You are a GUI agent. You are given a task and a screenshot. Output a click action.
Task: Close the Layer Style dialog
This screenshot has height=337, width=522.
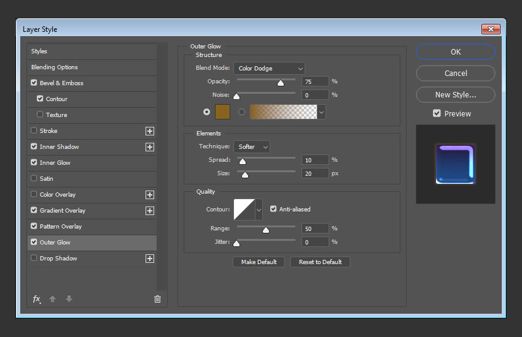click(x=491, y=29)
